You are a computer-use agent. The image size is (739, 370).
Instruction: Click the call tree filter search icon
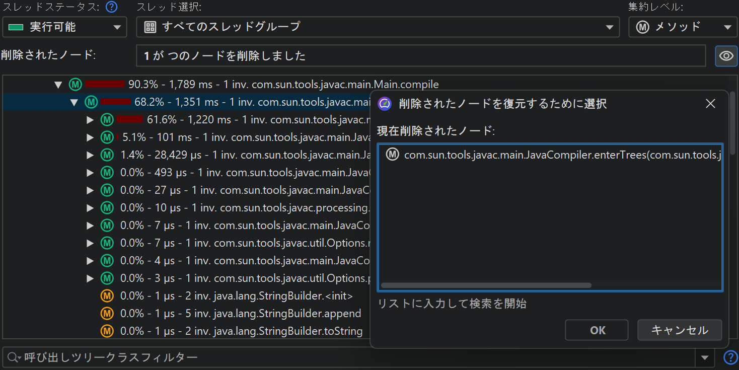tap(13, 358)
